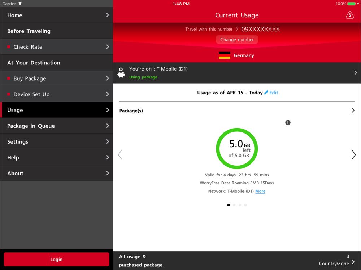Open the package info icon
The image size is (361, 270).
pos(288,123)
